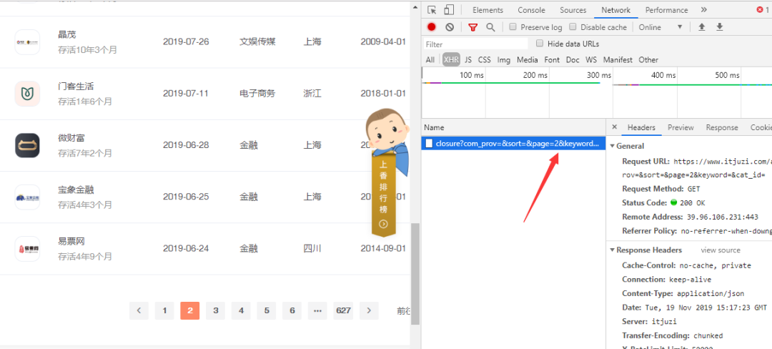Click the import HAR upload arrow icon

pos(702,27)
